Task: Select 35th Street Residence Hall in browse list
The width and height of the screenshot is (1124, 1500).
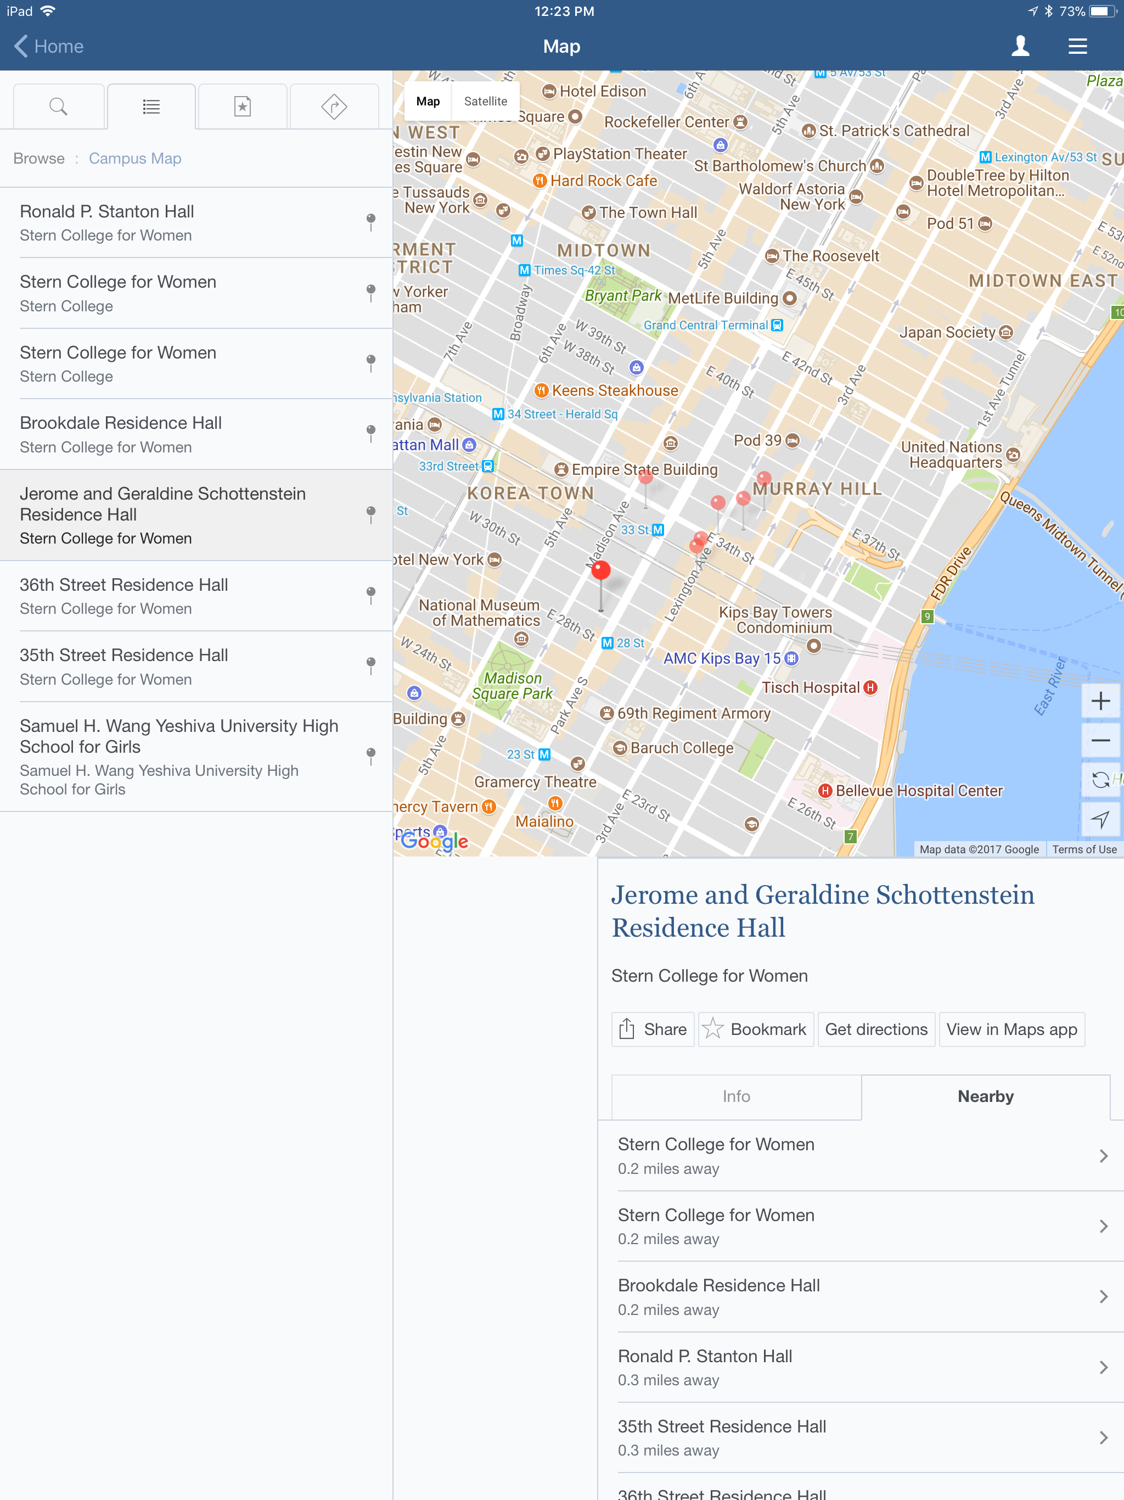Action: [196, 666]
